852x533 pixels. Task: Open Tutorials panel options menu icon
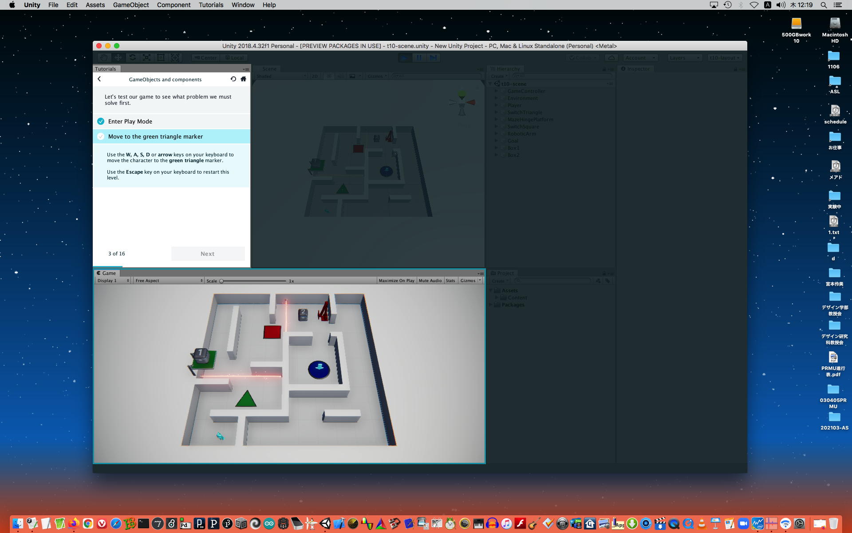coord(246,69)
